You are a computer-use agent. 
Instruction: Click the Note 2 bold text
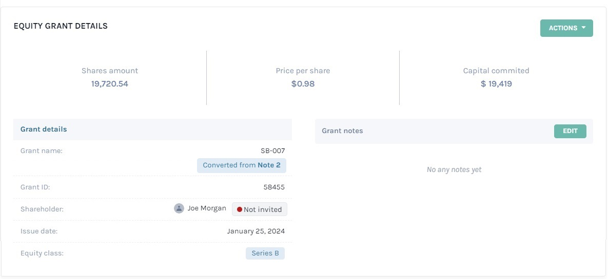269,165
